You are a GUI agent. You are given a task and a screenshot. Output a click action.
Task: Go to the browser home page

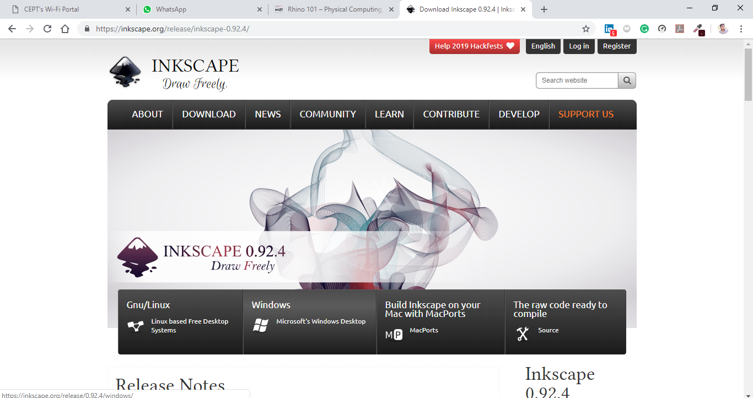tap(65, 29)
